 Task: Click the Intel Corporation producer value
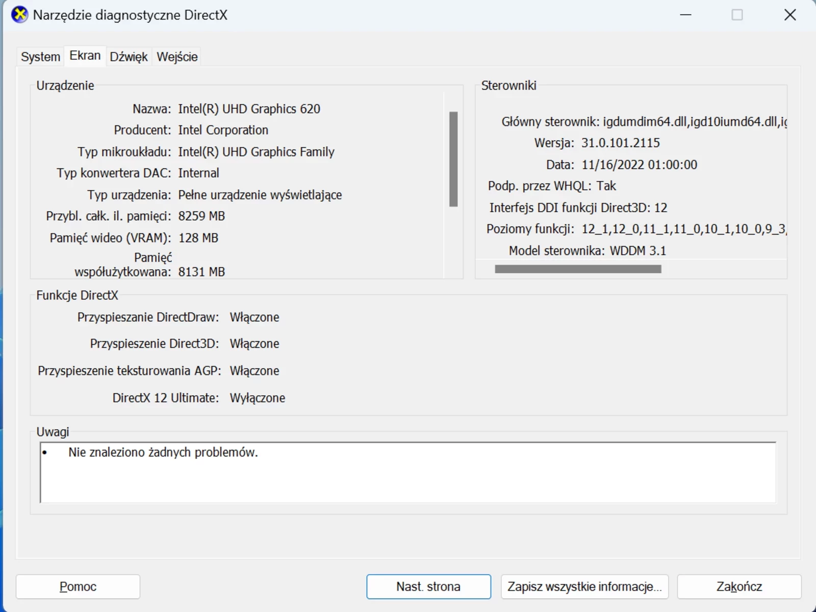(x=223, y=130)
